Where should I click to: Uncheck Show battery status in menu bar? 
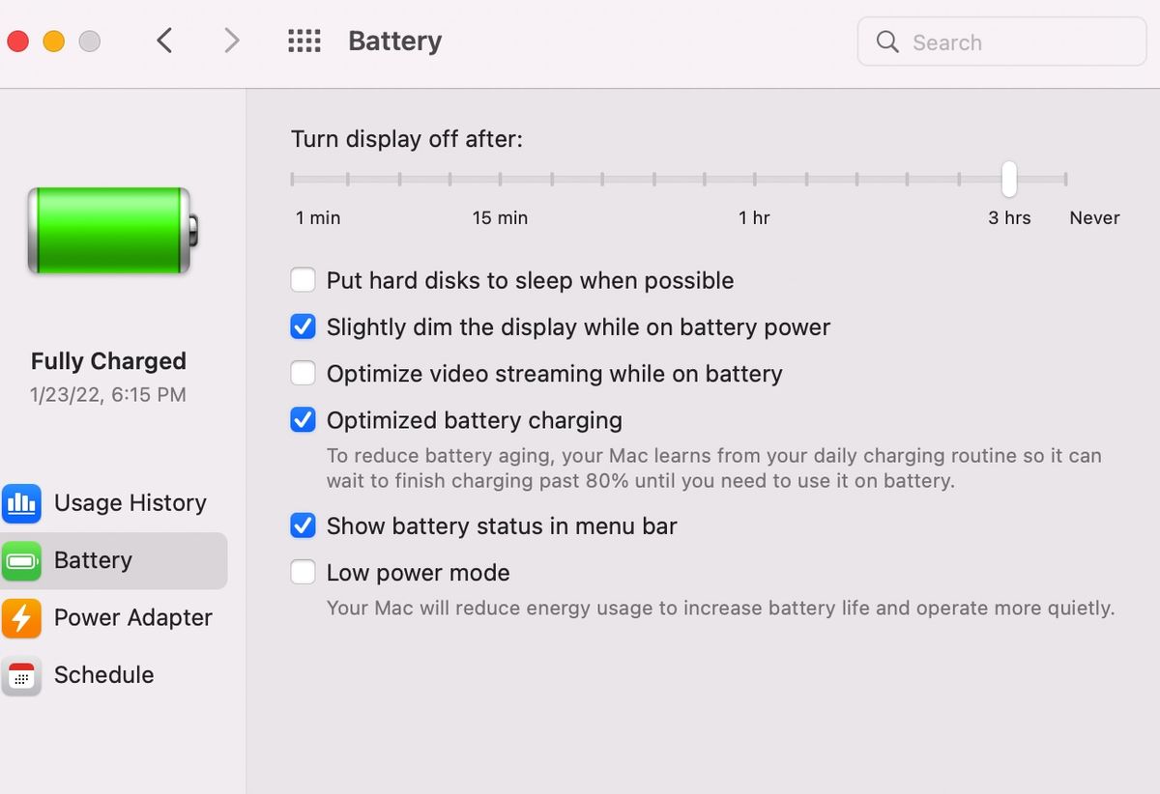point(304,526)
